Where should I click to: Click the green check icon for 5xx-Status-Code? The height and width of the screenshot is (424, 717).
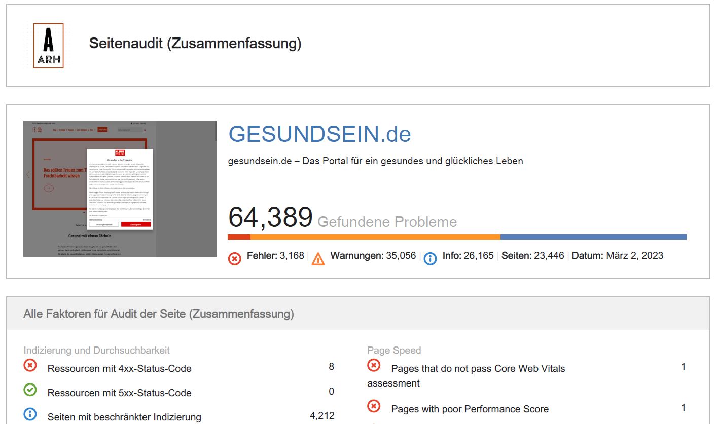tap(30, 390)
